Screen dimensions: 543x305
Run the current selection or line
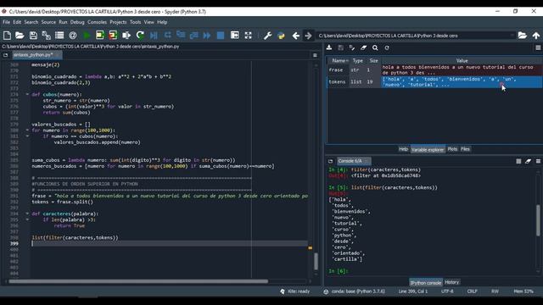coord(126,36)
